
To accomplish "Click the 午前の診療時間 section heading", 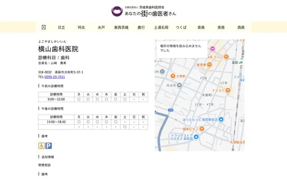I will pyautogui.click(x=52, y=86).
